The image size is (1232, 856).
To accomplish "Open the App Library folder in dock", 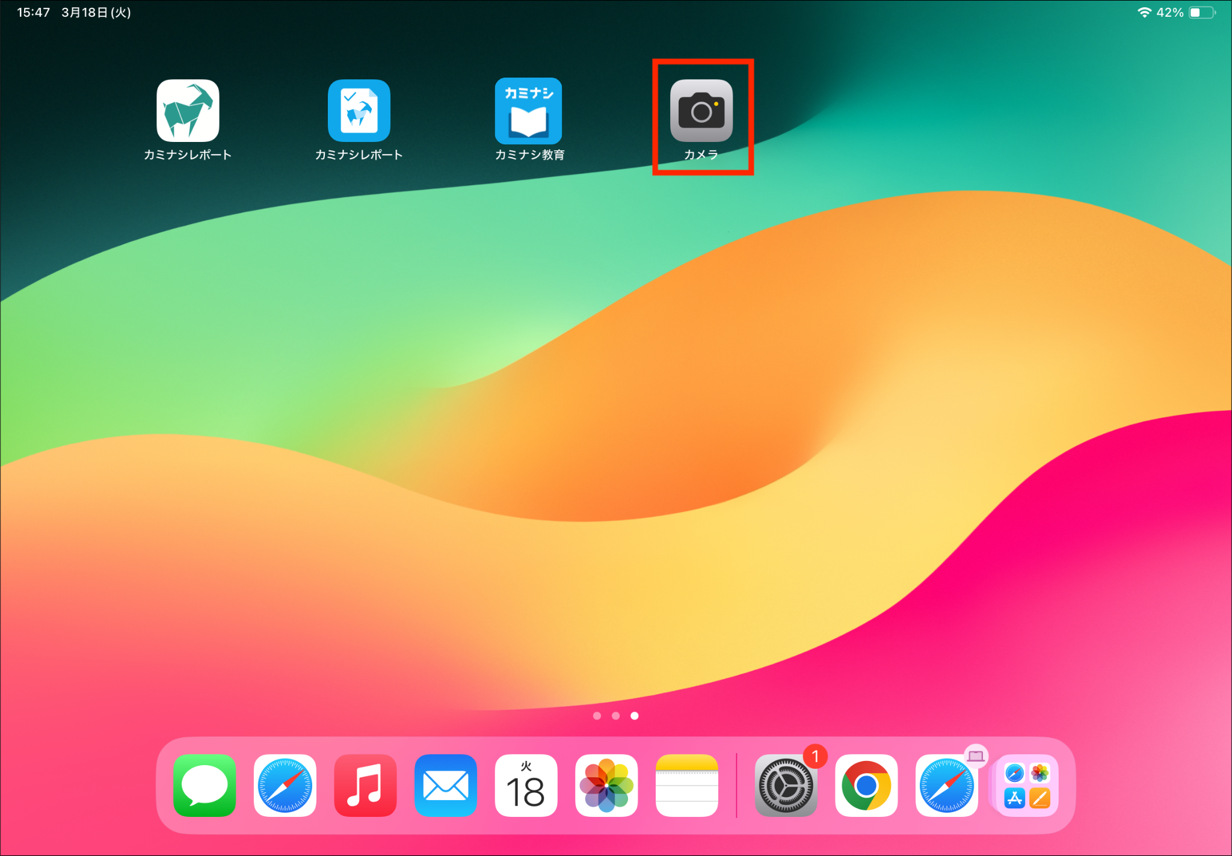I will tap(1027, 786).
